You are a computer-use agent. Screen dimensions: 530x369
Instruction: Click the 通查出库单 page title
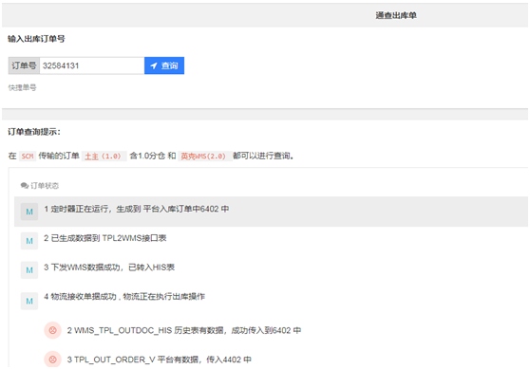(x=396, y=15)
